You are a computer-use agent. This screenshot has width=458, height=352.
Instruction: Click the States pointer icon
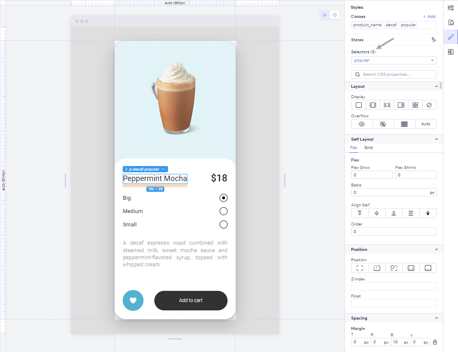(x=434, y=40)
